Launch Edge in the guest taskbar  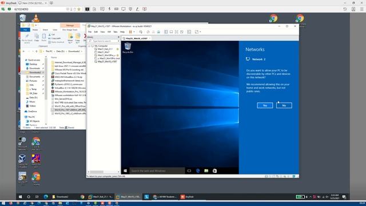[x=198, y=171]
